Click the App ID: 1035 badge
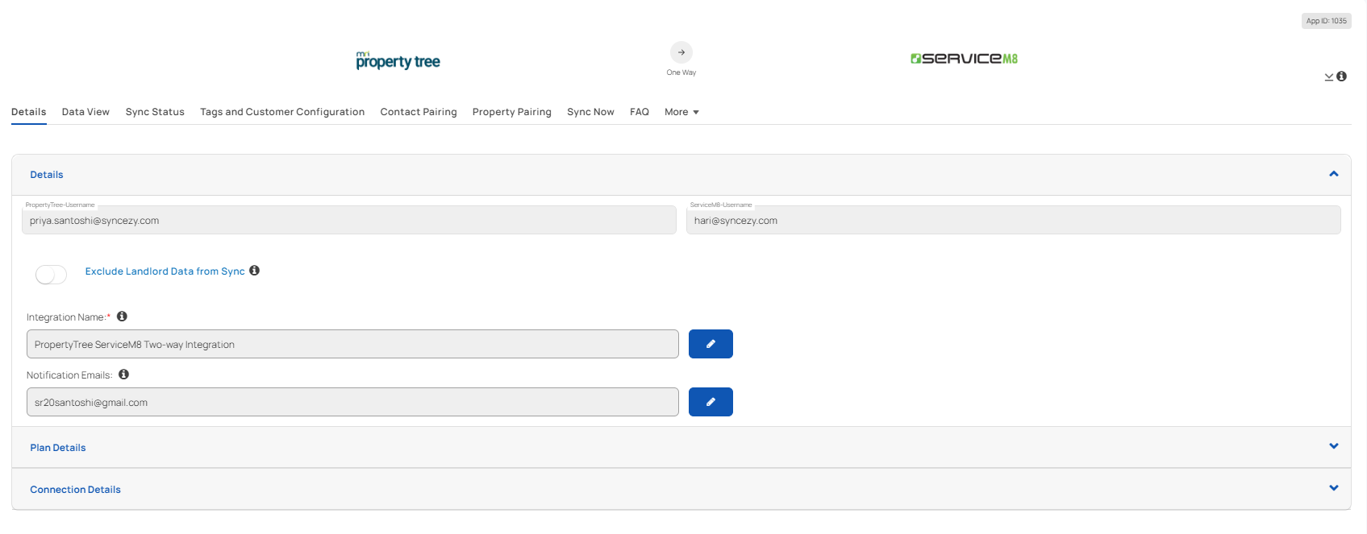Screen dimensions: 1367x534 [1327, 21]
